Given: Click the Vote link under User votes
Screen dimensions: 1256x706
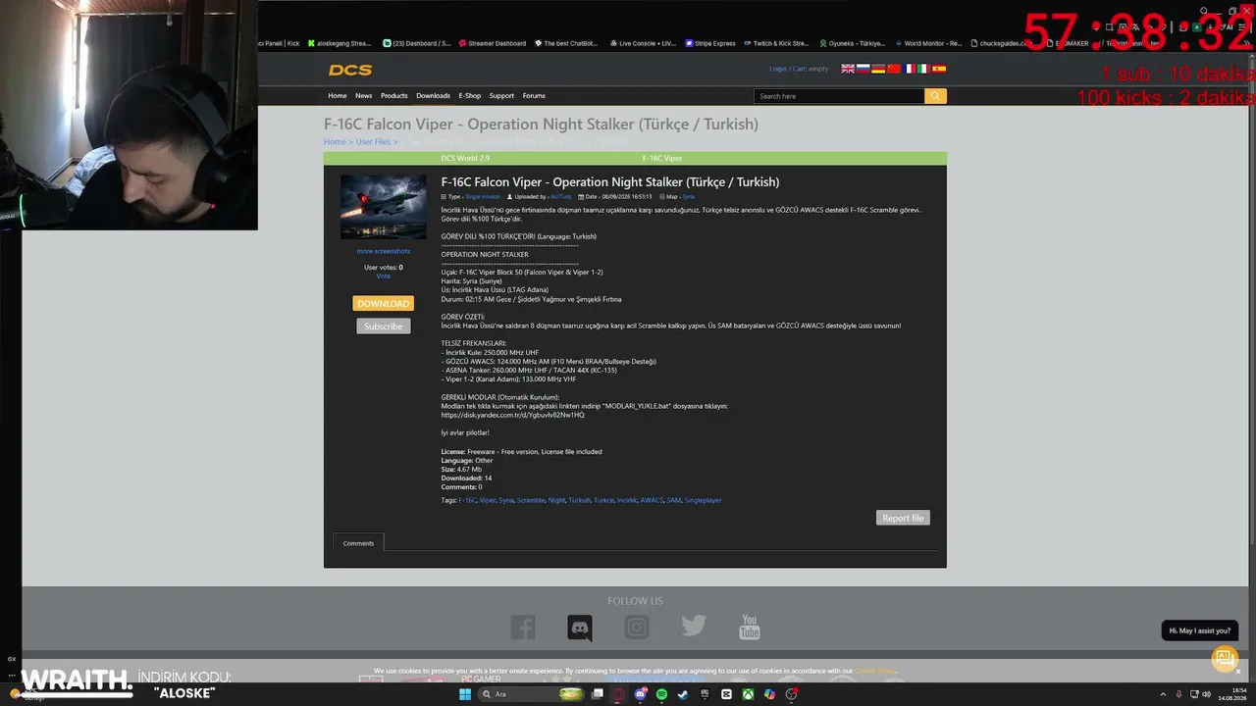Looking at the screenshot, I should coord(383,277).
